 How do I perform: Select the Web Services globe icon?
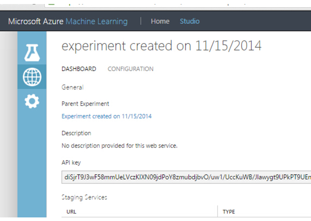click(x=32, y=77)
